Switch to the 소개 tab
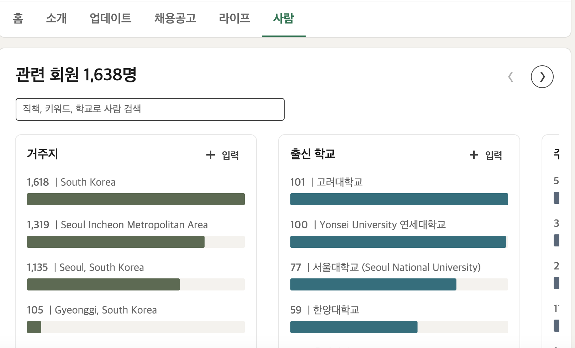This screenshot has height=348, width=575. 56,18
